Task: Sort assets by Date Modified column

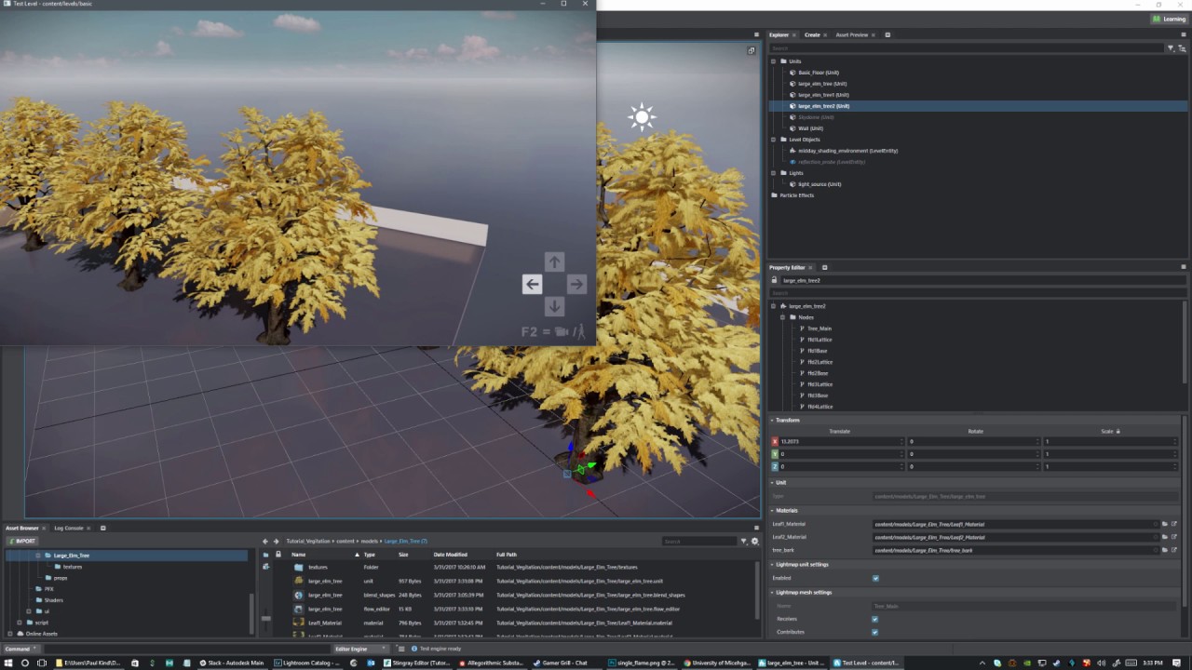Action: point(451,555)
